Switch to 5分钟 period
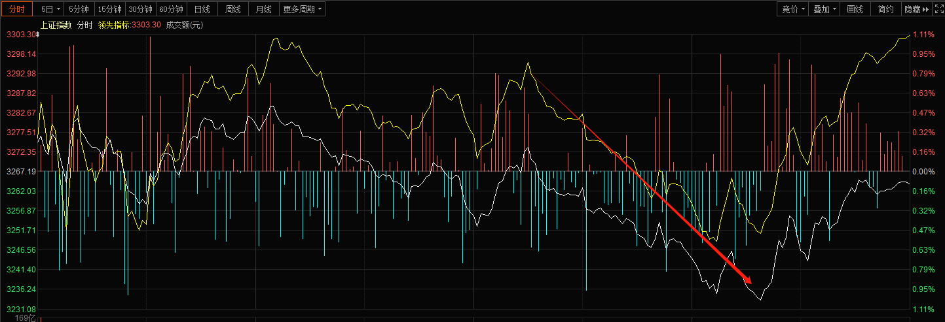 pyautogui.click(x=79, y=9)
